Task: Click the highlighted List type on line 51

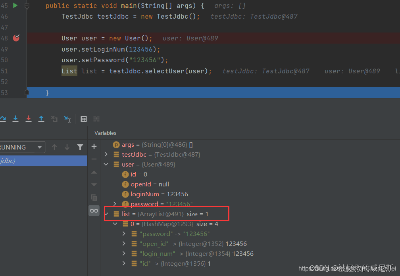Action: coord(69,71)
